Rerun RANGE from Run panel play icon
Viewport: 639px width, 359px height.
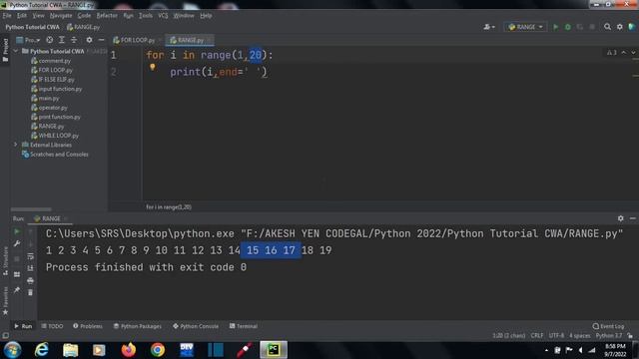[17, 231]
